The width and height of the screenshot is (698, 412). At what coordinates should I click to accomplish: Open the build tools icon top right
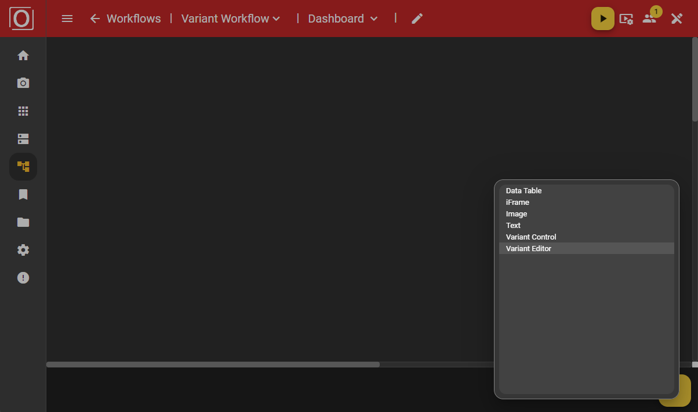click(x=677, y=19)
